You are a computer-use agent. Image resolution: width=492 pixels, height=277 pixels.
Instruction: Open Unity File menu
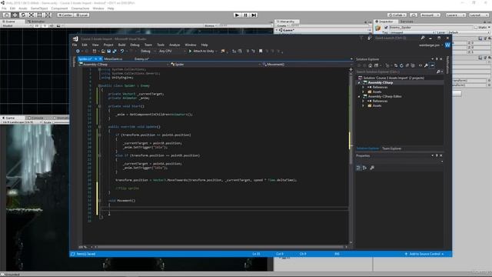[x=4, y=8]
